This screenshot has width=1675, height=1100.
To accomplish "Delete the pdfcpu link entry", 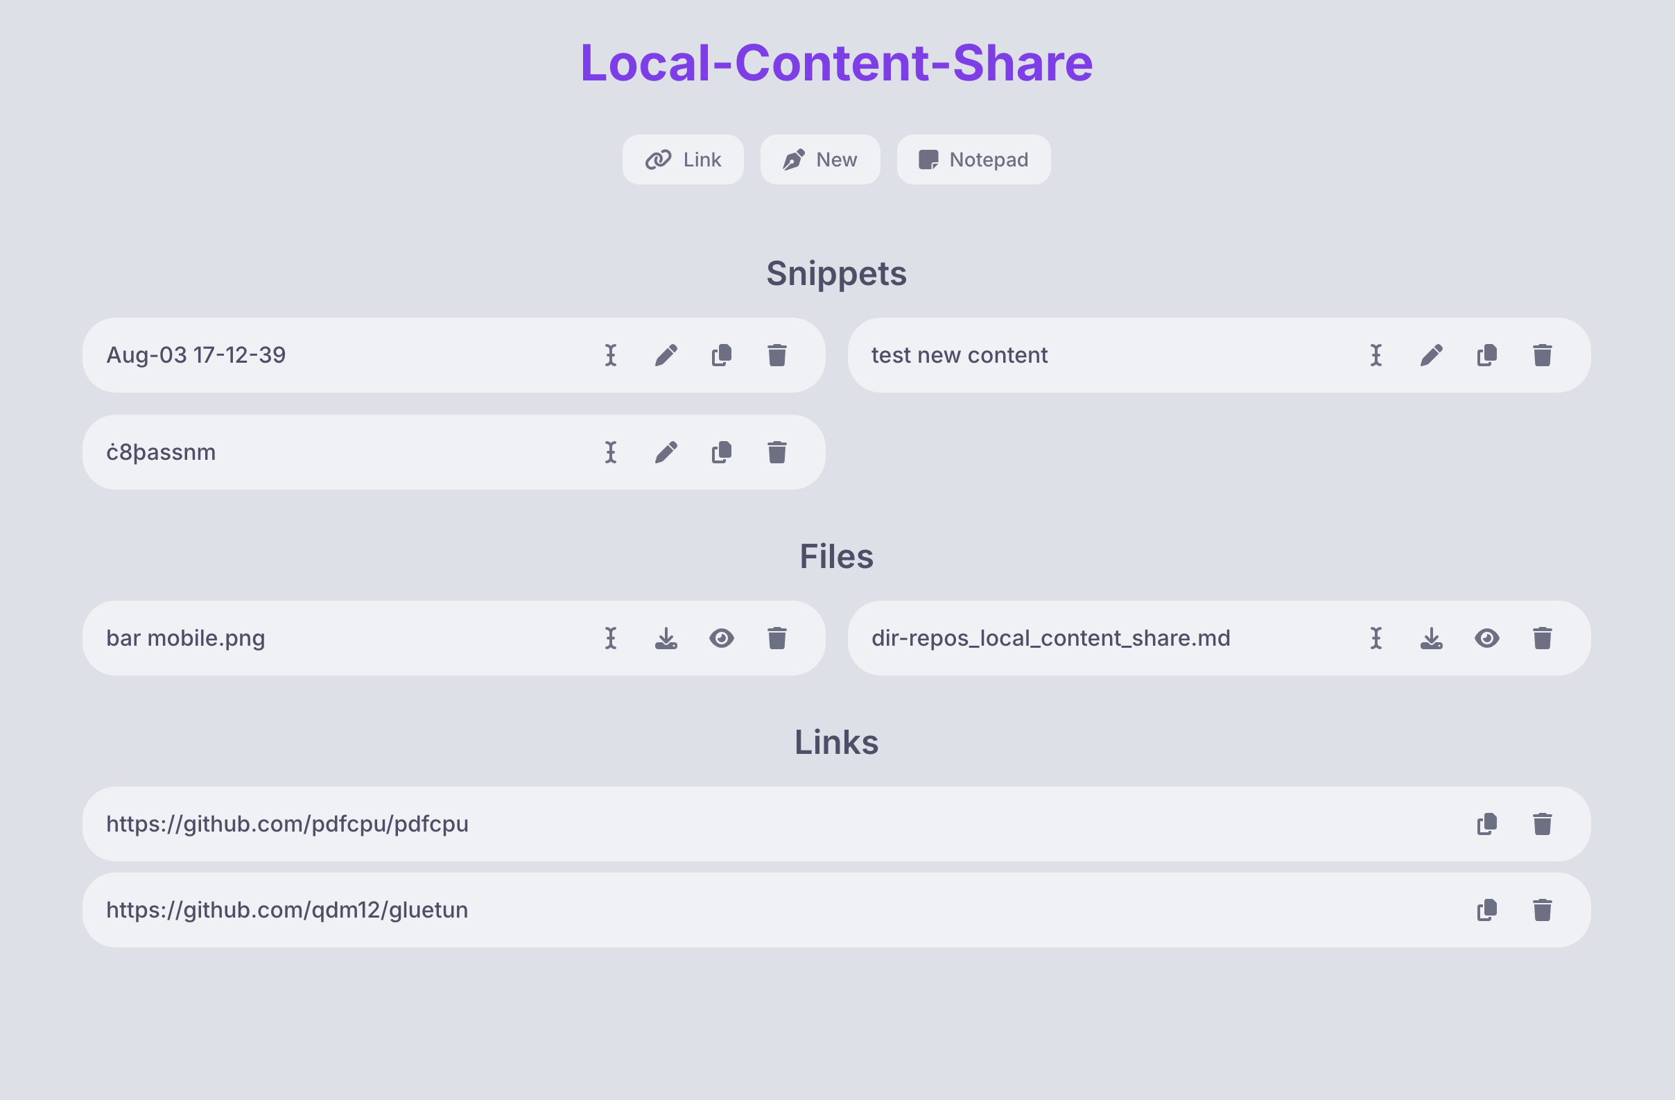I will 1543,824.
